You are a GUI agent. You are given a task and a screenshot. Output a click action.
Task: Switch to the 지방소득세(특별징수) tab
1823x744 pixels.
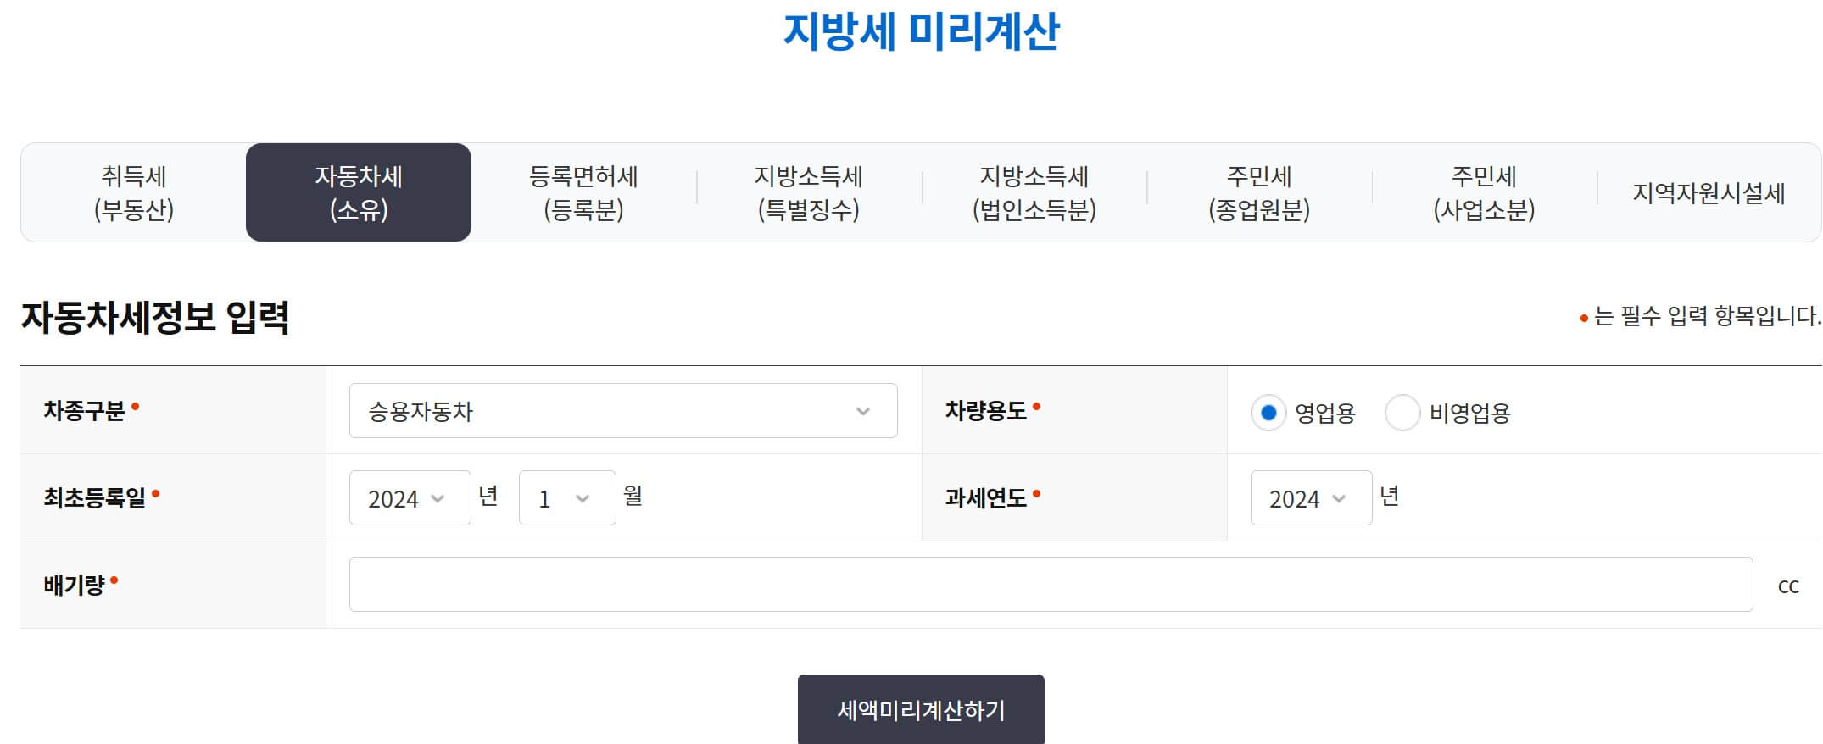[x=809, y=192]
